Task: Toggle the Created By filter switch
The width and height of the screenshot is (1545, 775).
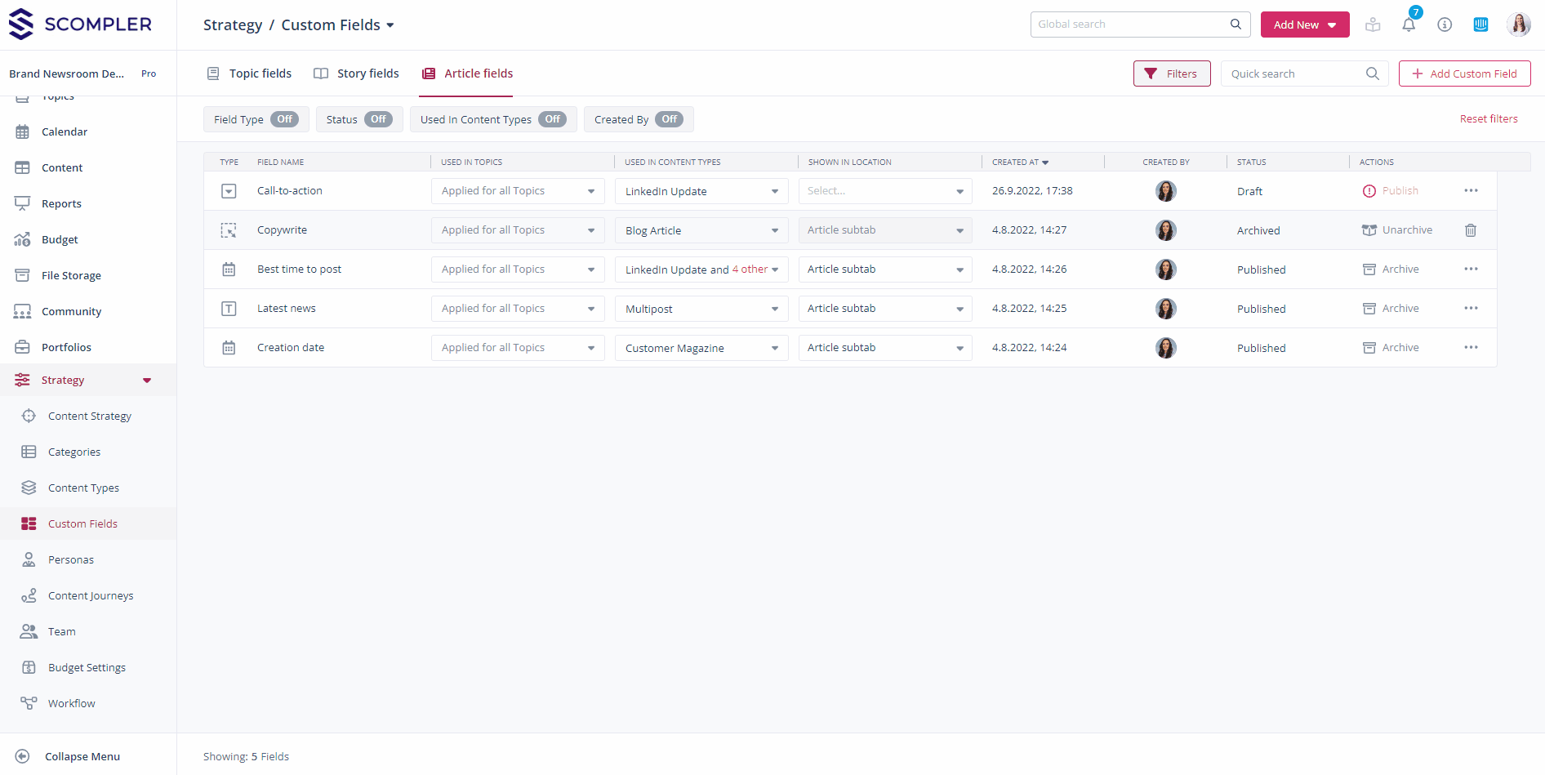Action: click(669, 119)
